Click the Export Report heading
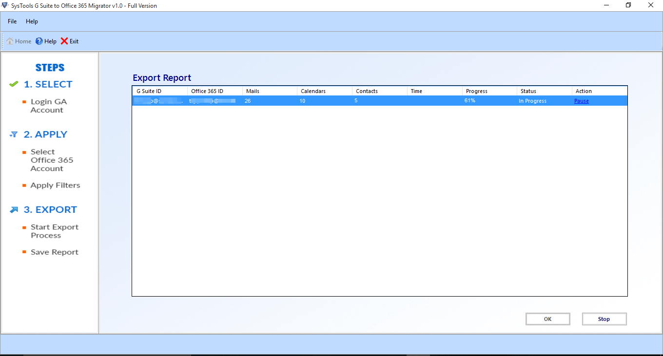Viewport: 663px width, 356px height. coord(162,78)
